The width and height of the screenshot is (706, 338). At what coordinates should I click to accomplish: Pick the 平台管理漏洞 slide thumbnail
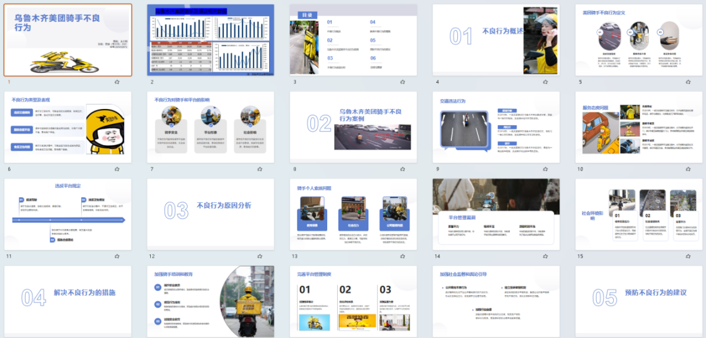pos(496,214)
